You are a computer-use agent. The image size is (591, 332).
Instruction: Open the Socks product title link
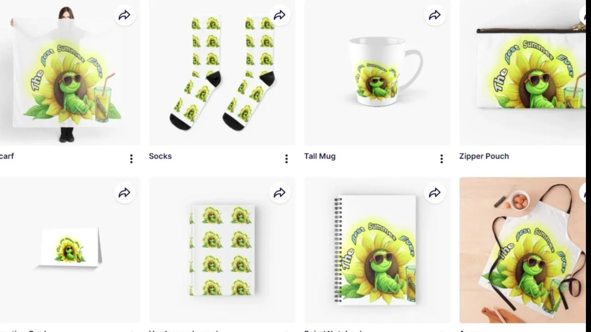pyautogui.click(x=160, y=156)
